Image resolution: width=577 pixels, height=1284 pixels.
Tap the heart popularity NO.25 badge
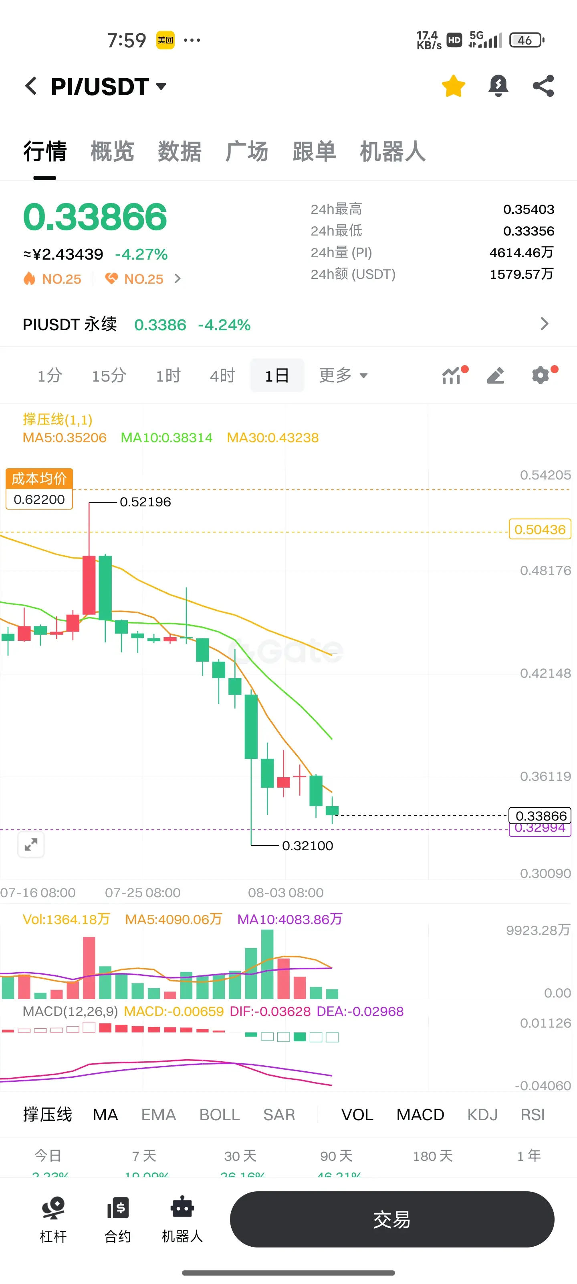point(134,278)
